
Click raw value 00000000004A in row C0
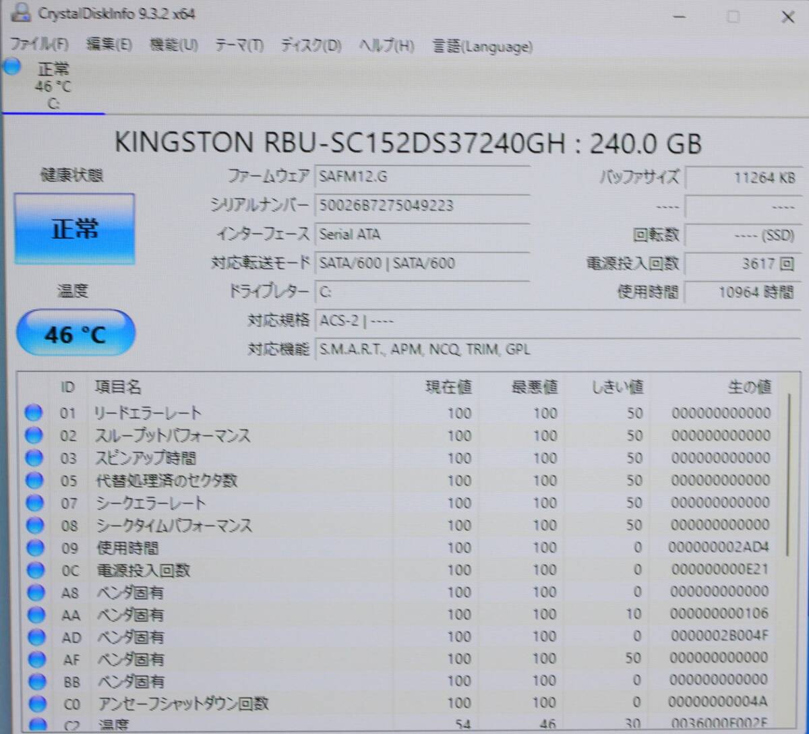pos(719,702)
